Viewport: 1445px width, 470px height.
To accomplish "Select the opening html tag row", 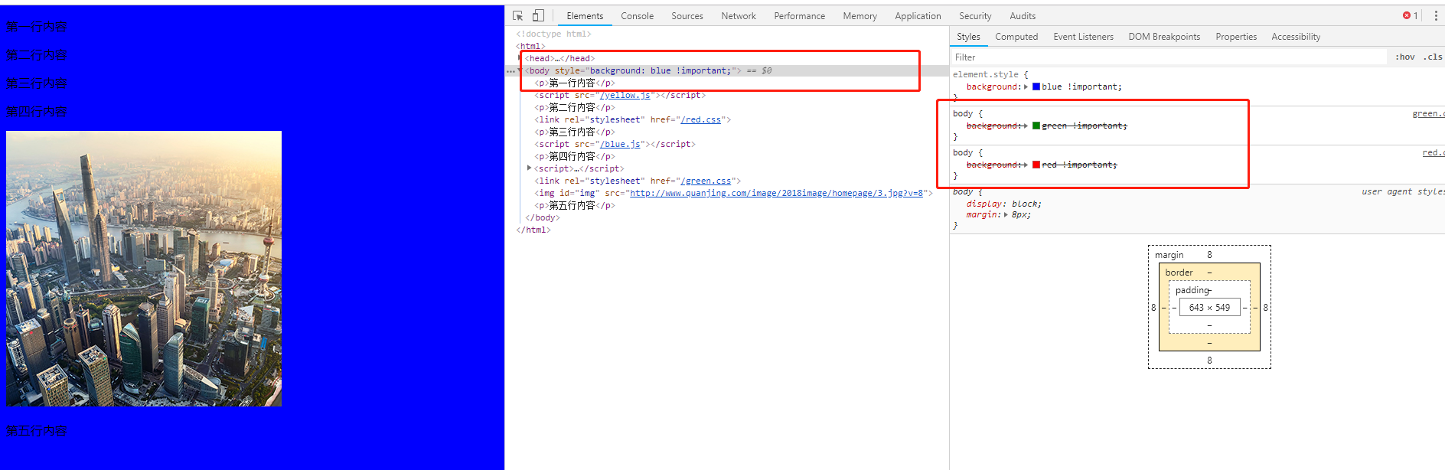I will pyautogui.click(x=530, y=47).
